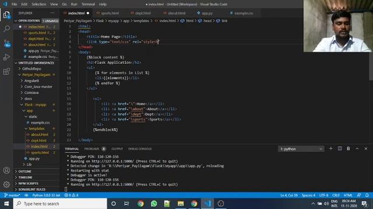
Task: Expand the GithubRepo folder
Action: (31, 69)
